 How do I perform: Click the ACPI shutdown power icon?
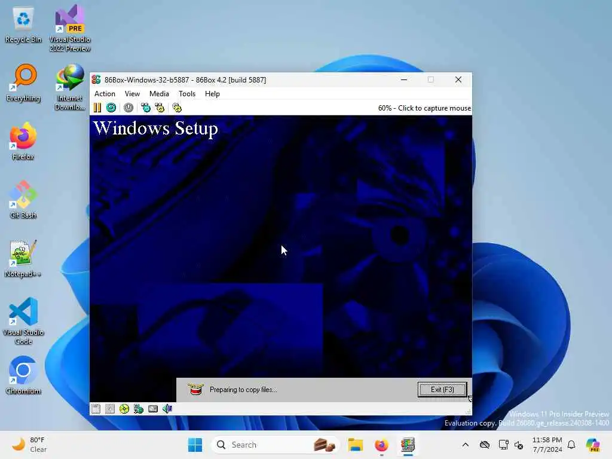(x=128, y=108)
